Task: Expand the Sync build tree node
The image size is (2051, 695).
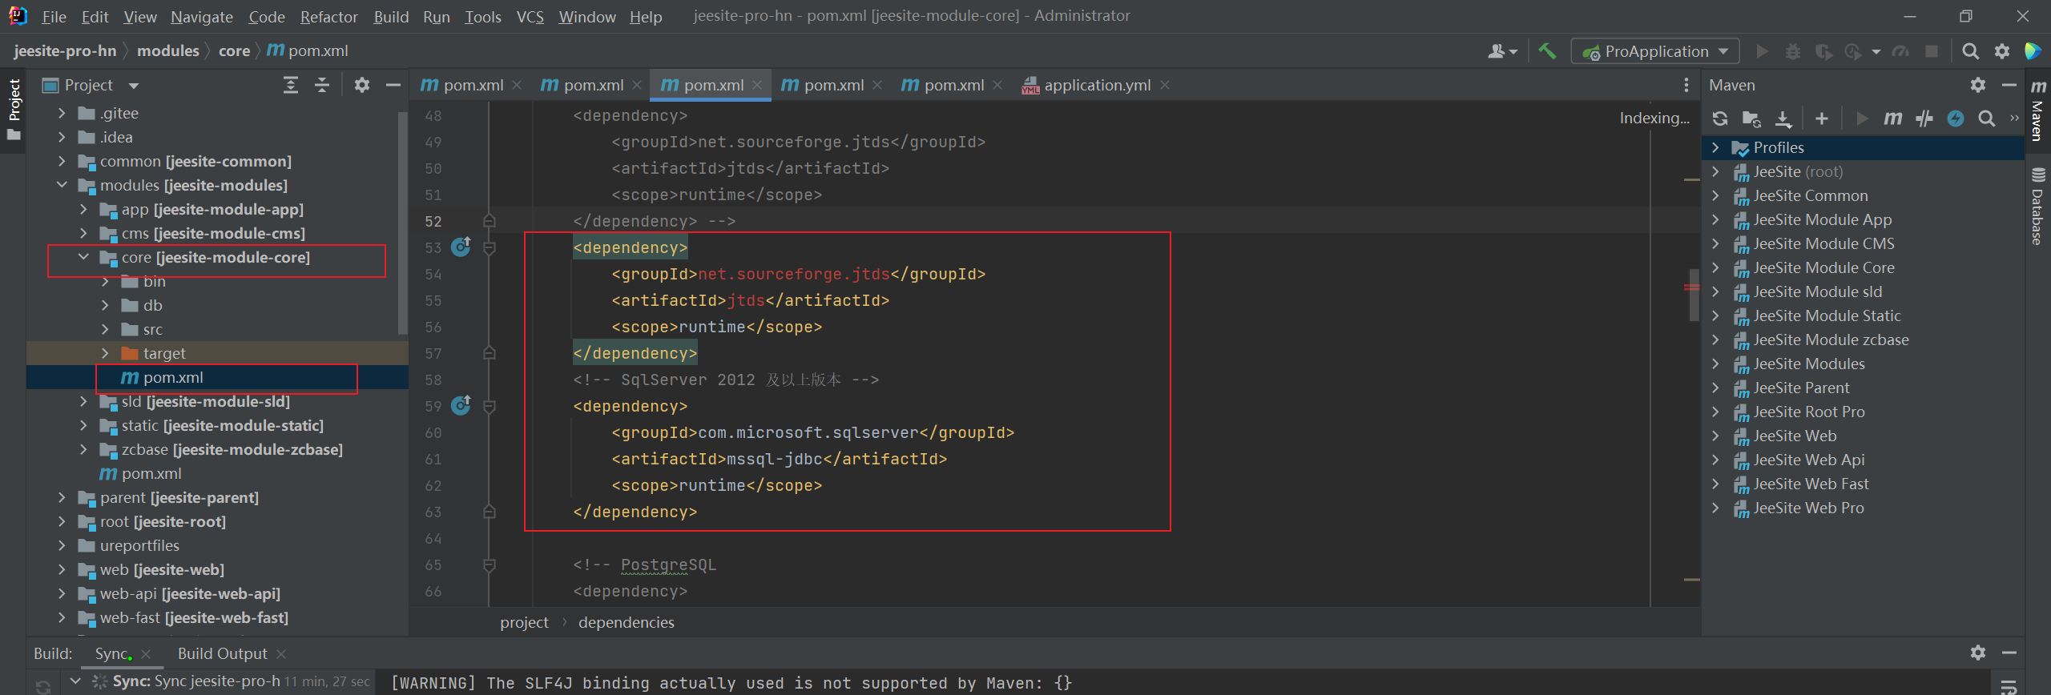Action: coord(75,681)
